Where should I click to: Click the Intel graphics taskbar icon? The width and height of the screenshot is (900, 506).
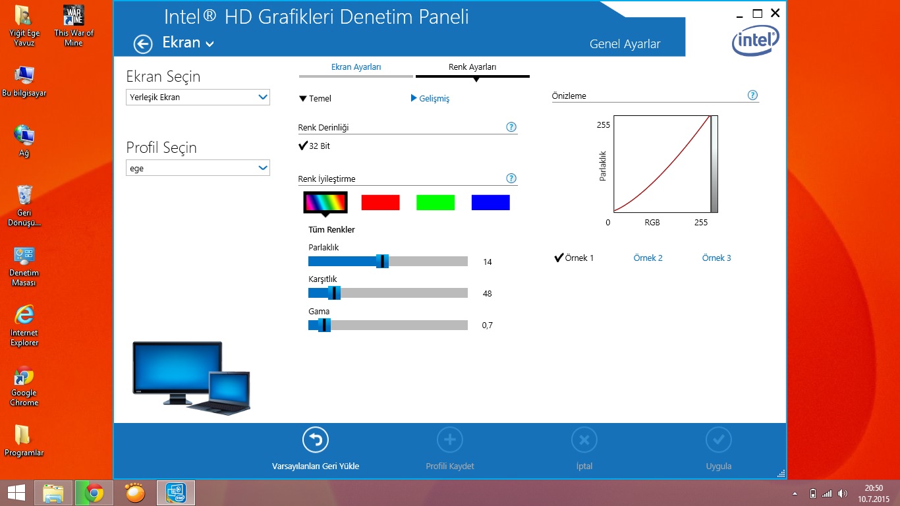click(x=175, y=492)
